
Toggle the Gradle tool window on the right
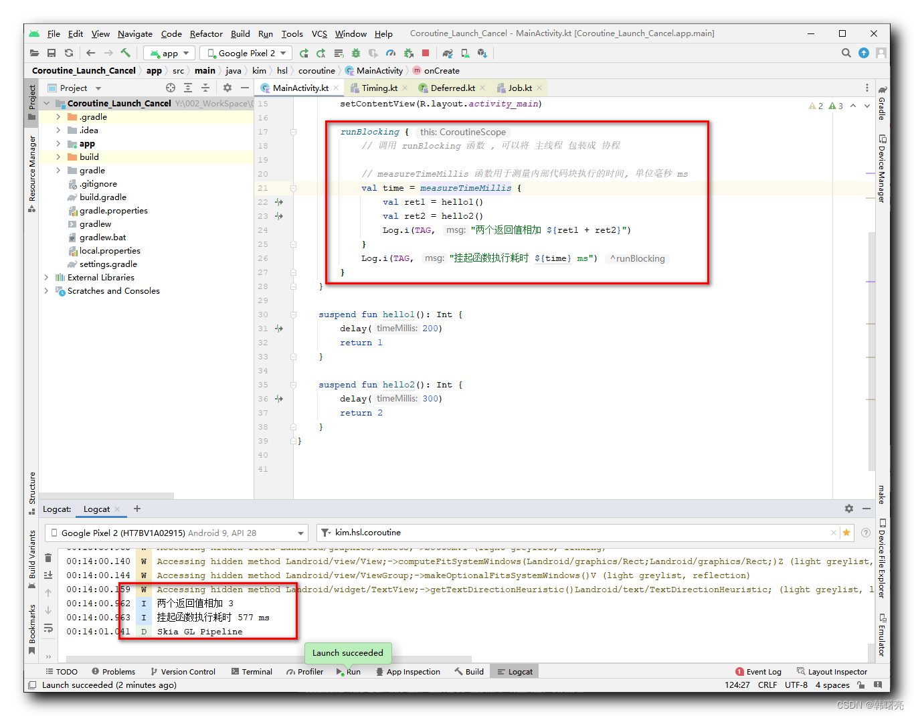[x=883, y=102]
